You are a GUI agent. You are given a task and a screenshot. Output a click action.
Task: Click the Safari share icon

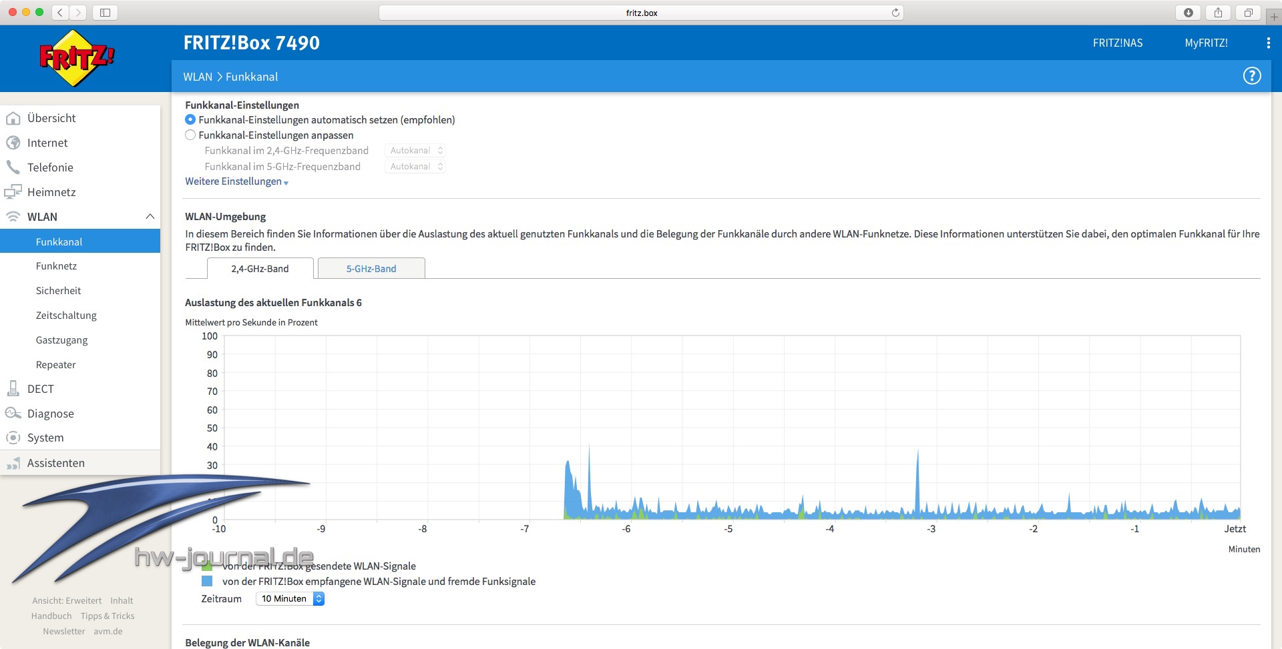pyautogui.click(x=1219, y=13)
